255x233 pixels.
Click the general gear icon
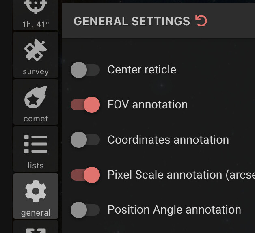(36, 191)
